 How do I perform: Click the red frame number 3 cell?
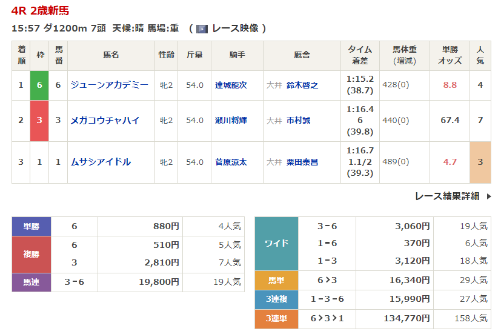[x=39, y=121]
